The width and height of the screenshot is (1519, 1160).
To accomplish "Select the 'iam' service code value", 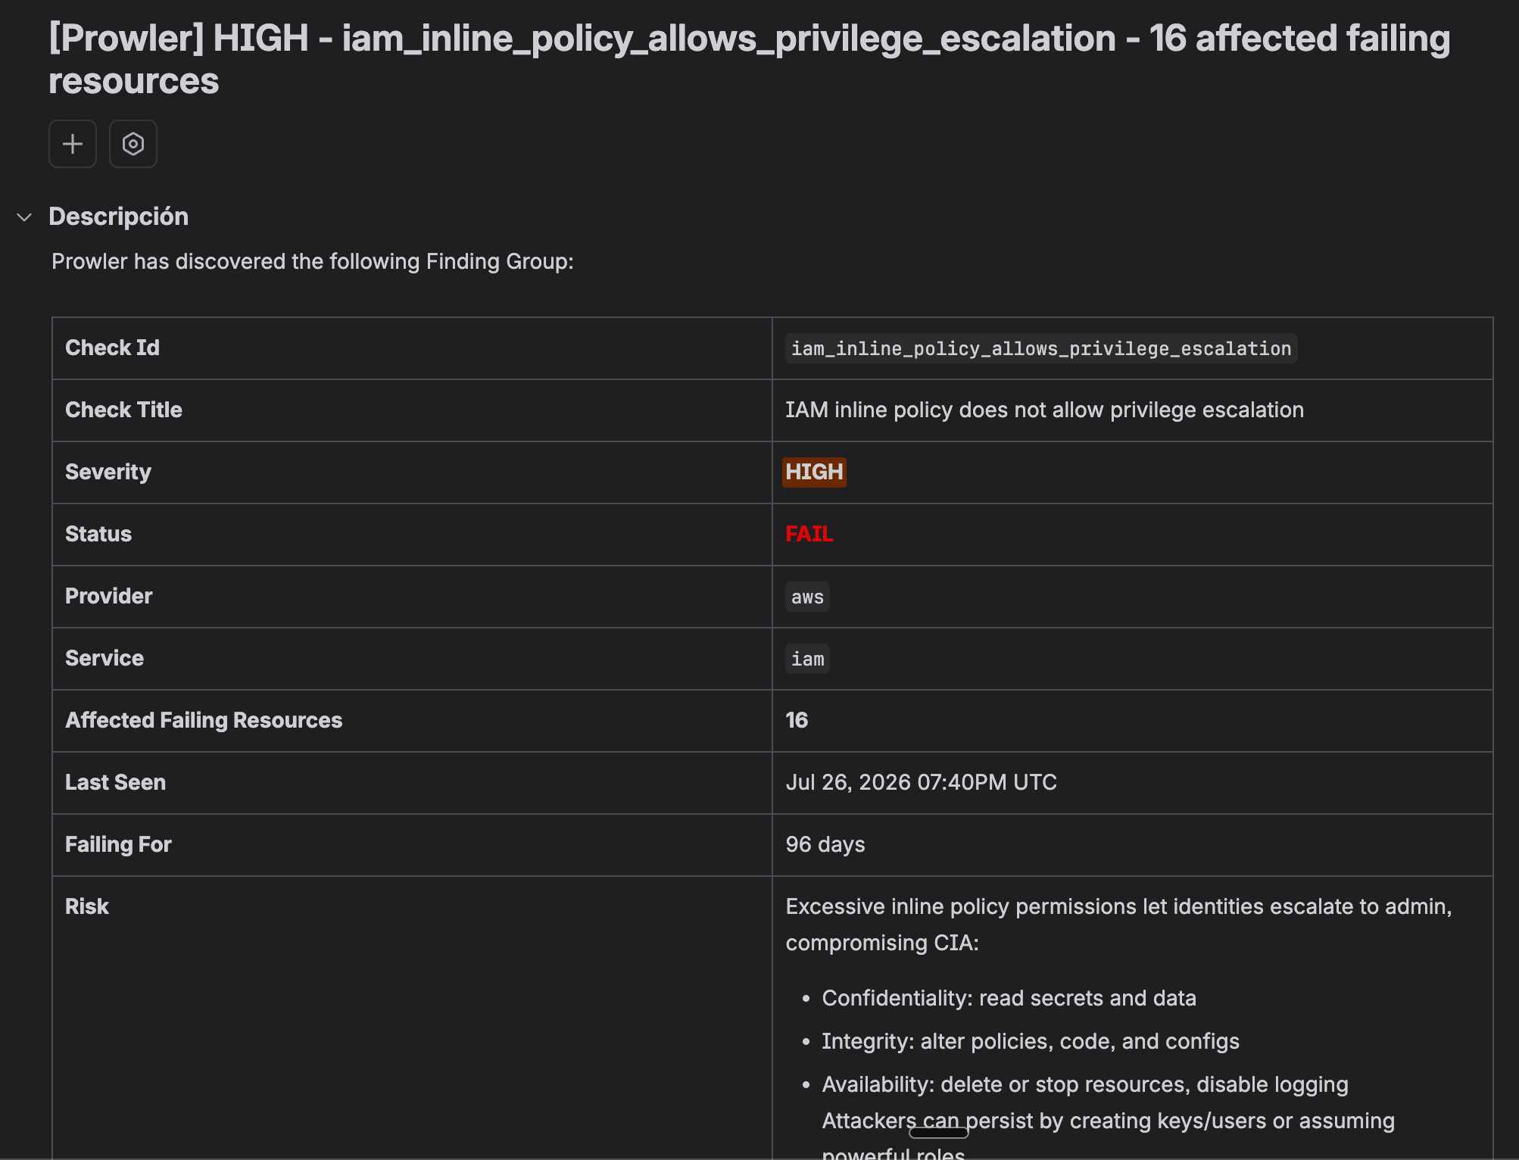I will click(807, 659).
